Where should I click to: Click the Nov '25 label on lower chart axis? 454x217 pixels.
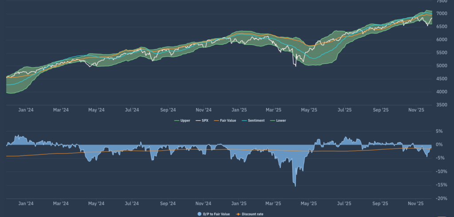tap(416, 204)
